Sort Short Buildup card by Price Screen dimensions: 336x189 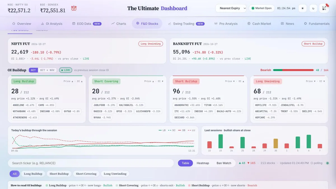(230, 81)
